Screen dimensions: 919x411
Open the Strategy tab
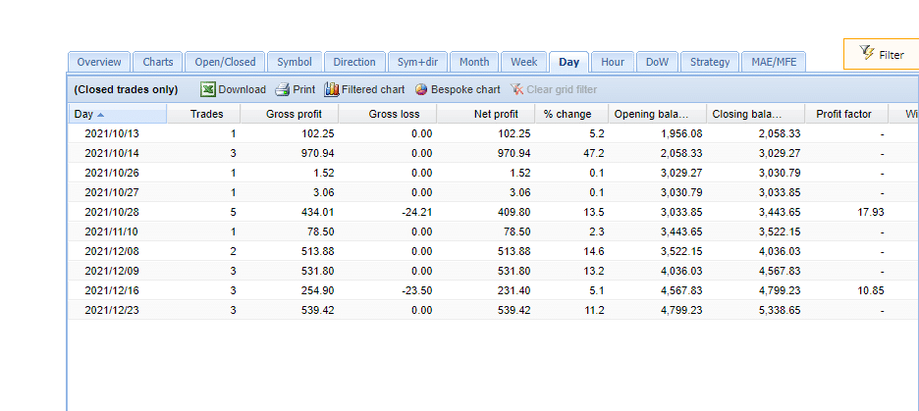[x=710, y=62]
